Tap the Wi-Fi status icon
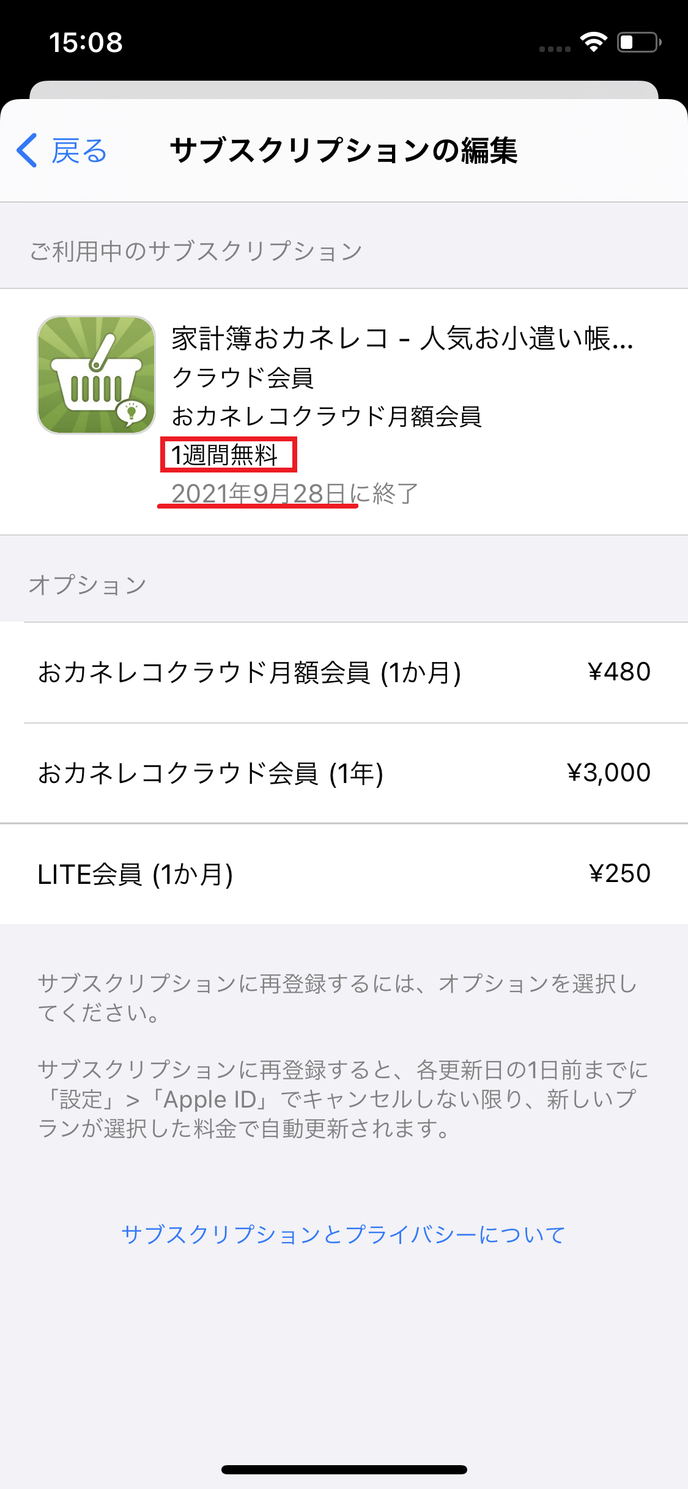Image resolution: width=688 pixels, height=1489 pixels. pos(593,42)
